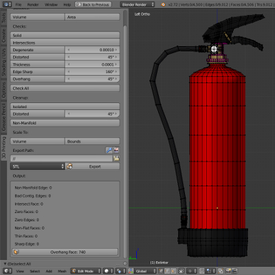This screenshot has height=275, width=275.
Task: Click the Overhang check button
Action: tap(37, 79)
